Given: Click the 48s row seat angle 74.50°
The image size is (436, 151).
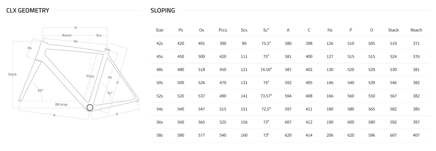Looking at the screenshot, I should click(x=266, y=69).
